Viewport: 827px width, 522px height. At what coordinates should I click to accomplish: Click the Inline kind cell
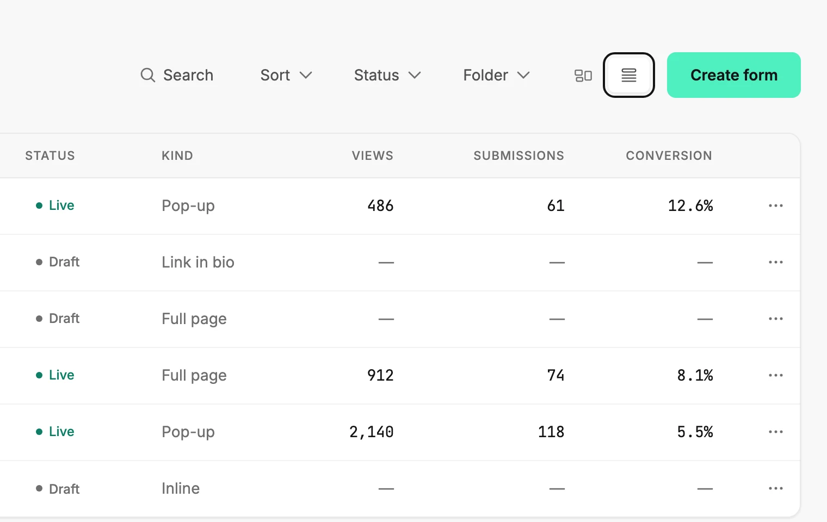[x=181, y=488]
